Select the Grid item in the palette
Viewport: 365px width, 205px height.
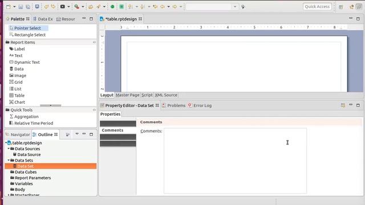click(16, 82)
